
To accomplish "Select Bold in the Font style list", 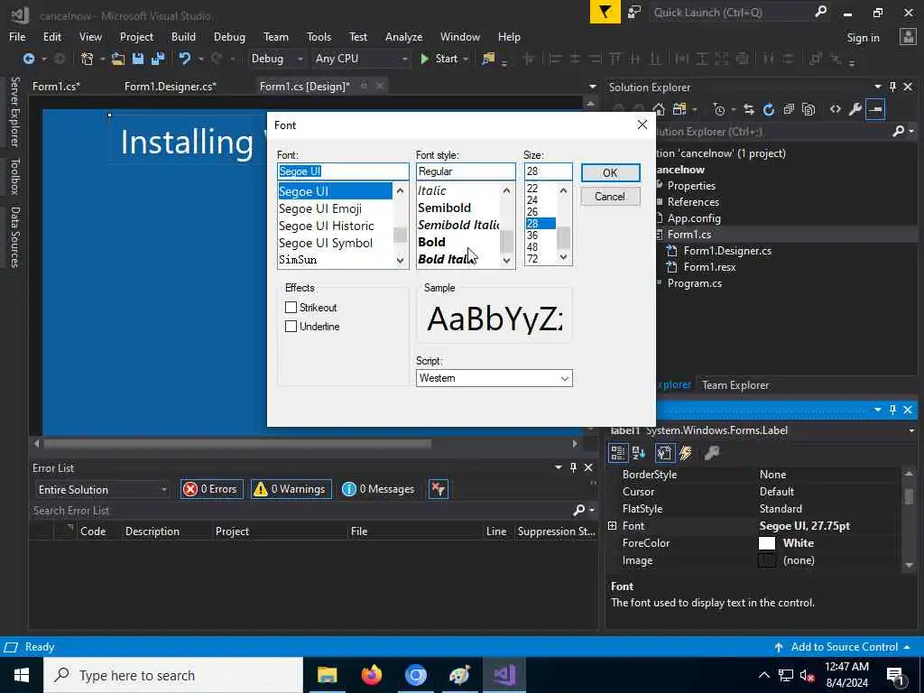I will pyautogui.click(x=431, y=242).
